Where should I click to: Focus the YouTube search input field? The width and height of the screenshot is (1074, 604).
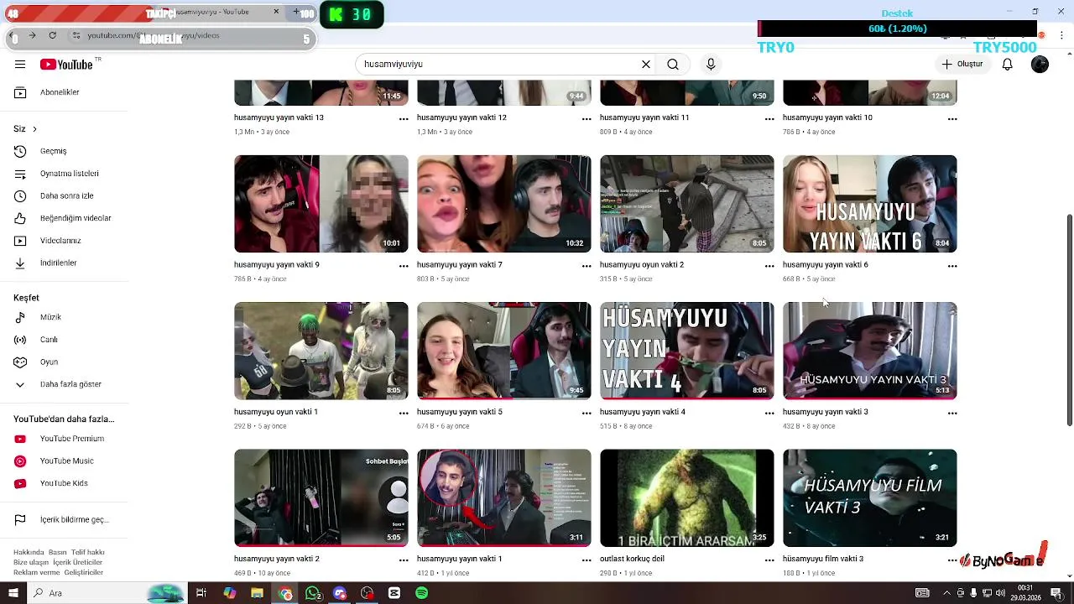(499, 65)
